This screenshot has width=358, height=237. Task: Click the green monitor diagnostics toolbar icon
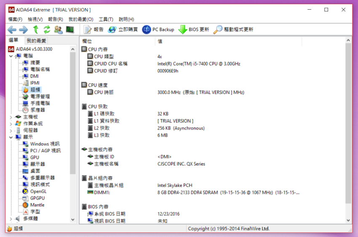[x=70, y=29]
